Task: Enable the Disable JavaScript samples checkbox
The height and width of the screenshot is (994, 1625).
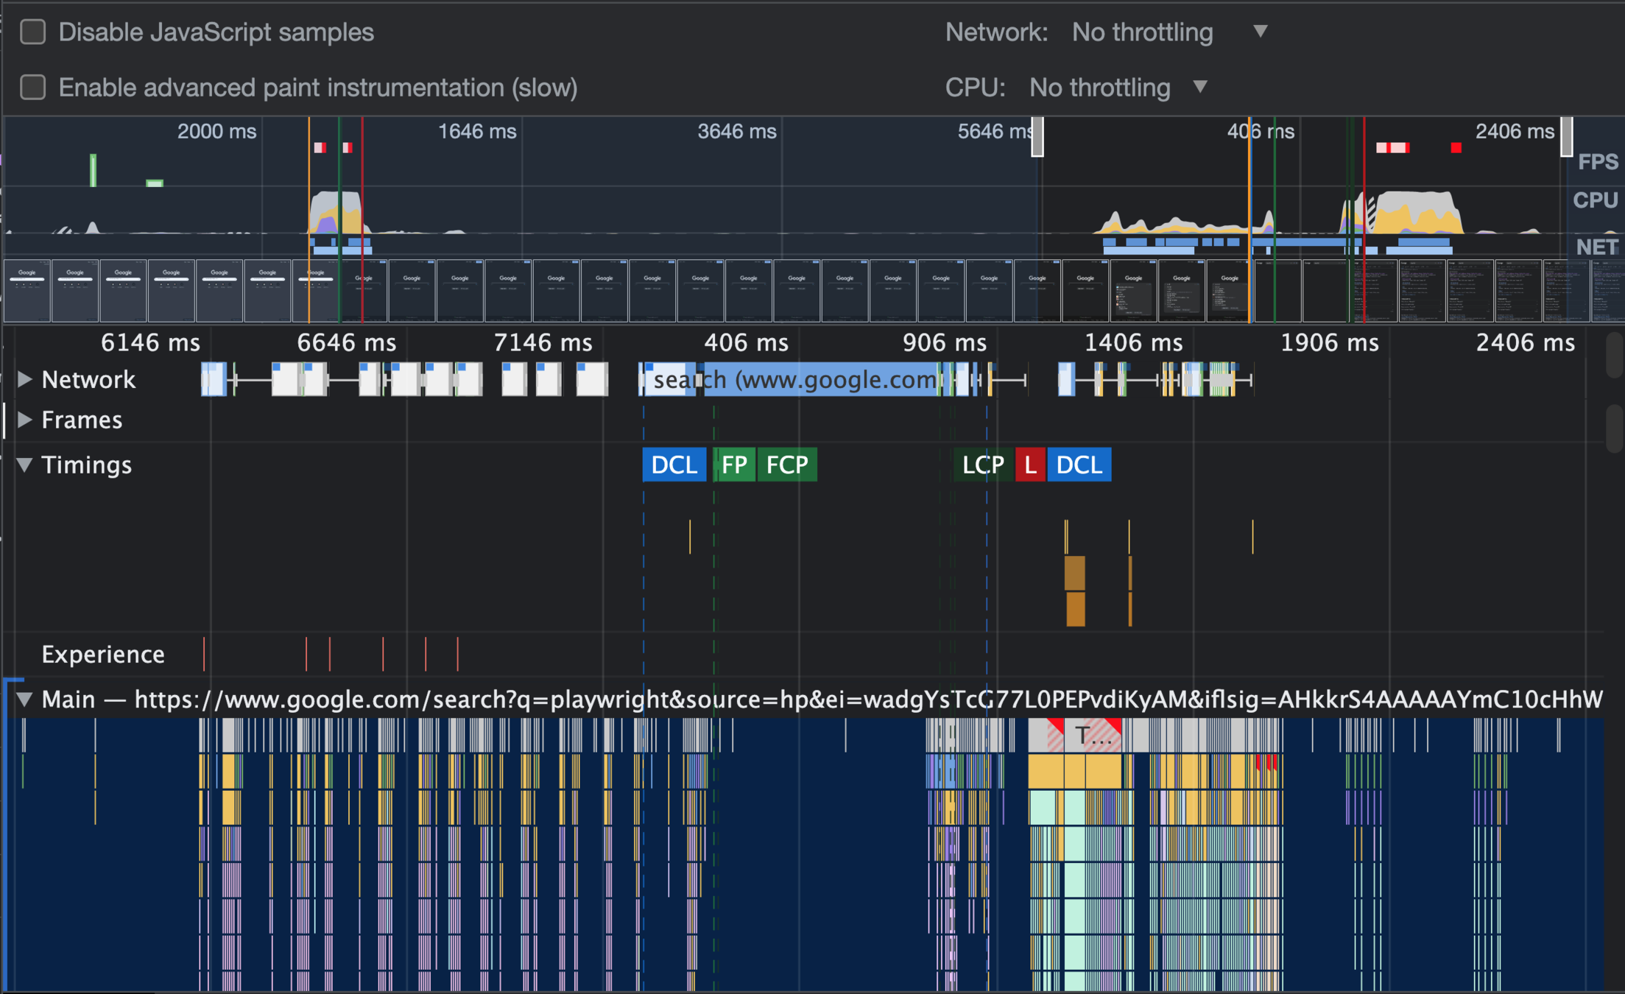Action: pyautogui.click(x=33, y=32)
